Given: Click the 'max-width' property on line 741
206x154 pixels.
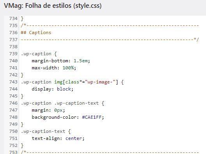Looking at the screenshot, I should point(44,68).
